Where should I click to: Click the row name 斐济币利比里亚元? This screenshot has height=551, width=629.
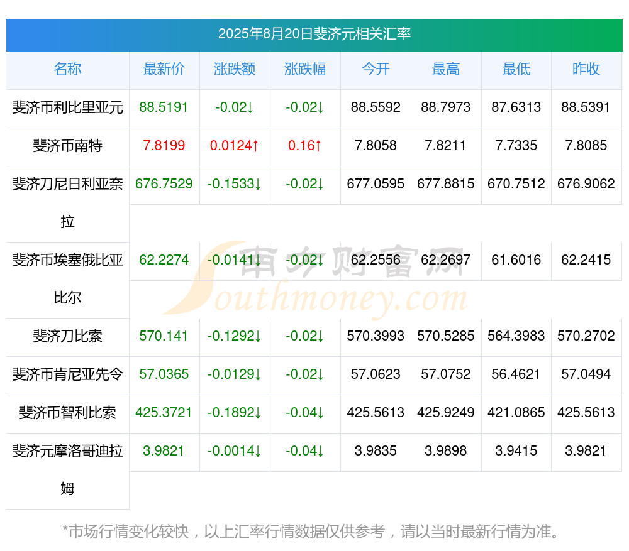click(x=67, y=107)
